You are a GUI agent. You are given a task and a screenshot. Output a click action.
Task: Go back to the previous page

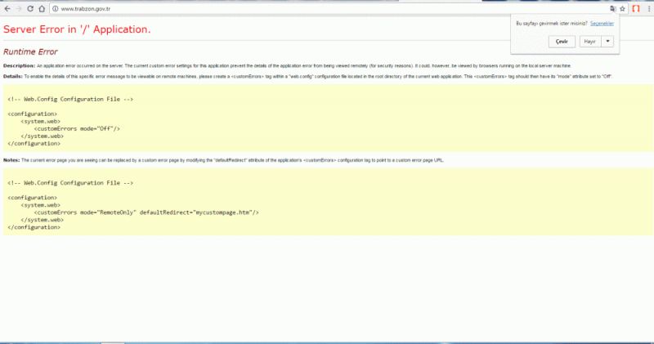coord(7,8)
